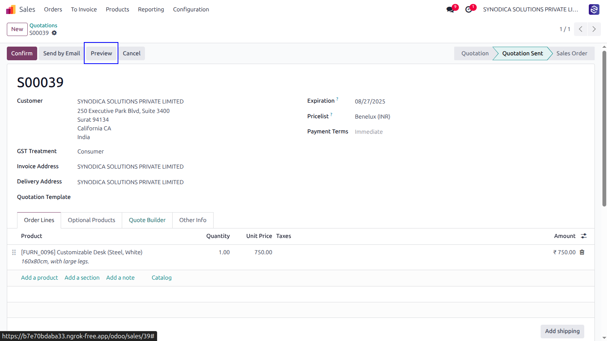Open the Orders menu
607x341 pixels.
[x=53, y=9]
